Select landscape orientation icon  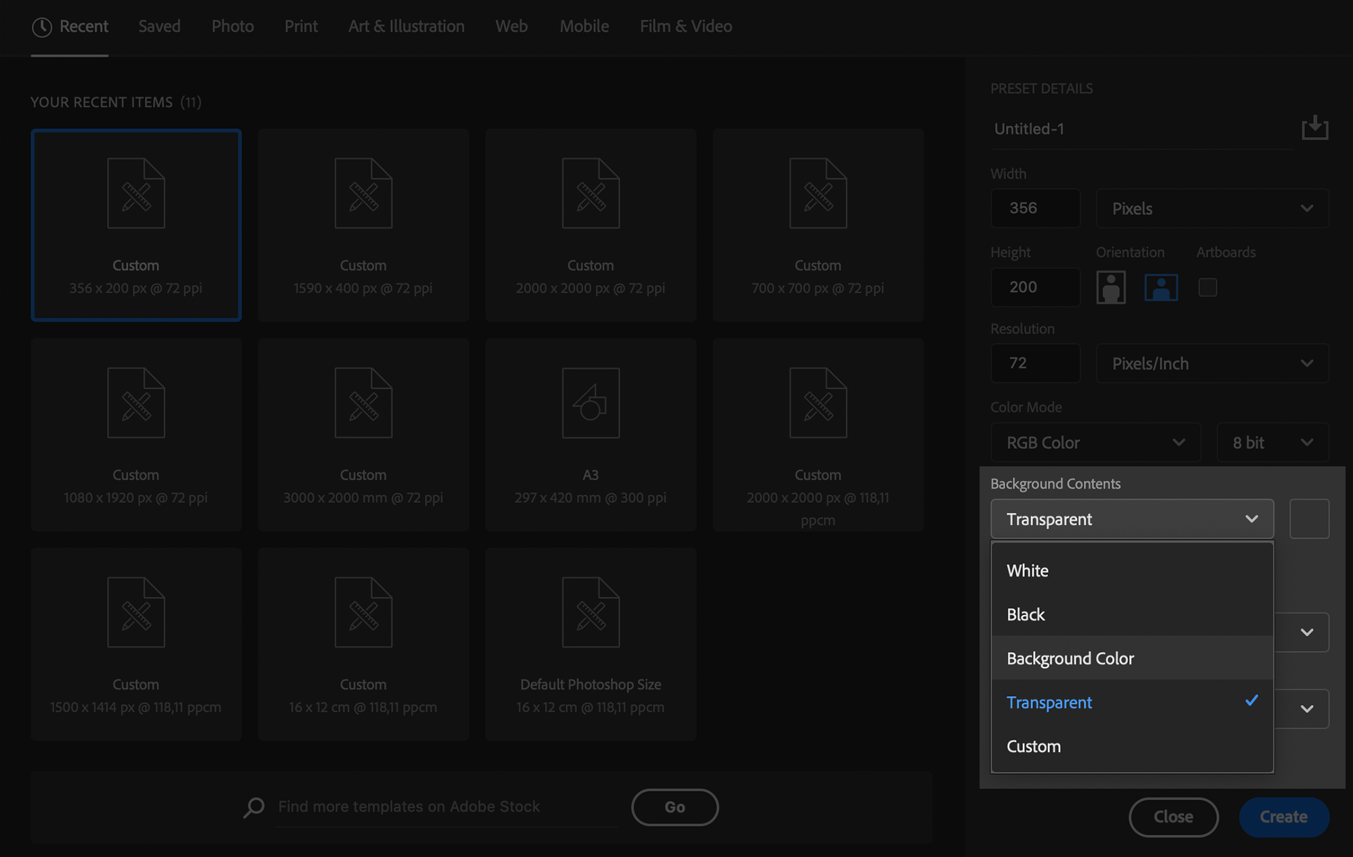[x=1161, y=287]
